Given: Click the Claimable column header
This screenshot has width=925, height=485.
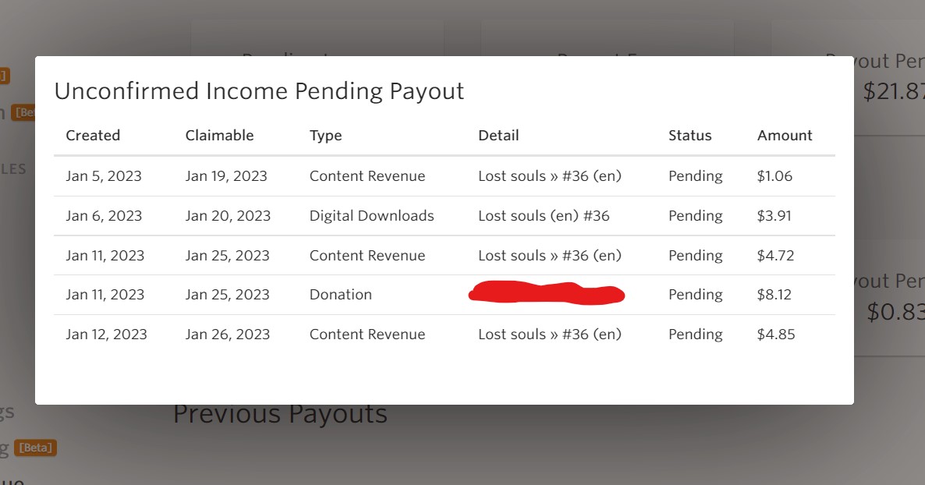Looking at the screenshot, I should point(219,136).
